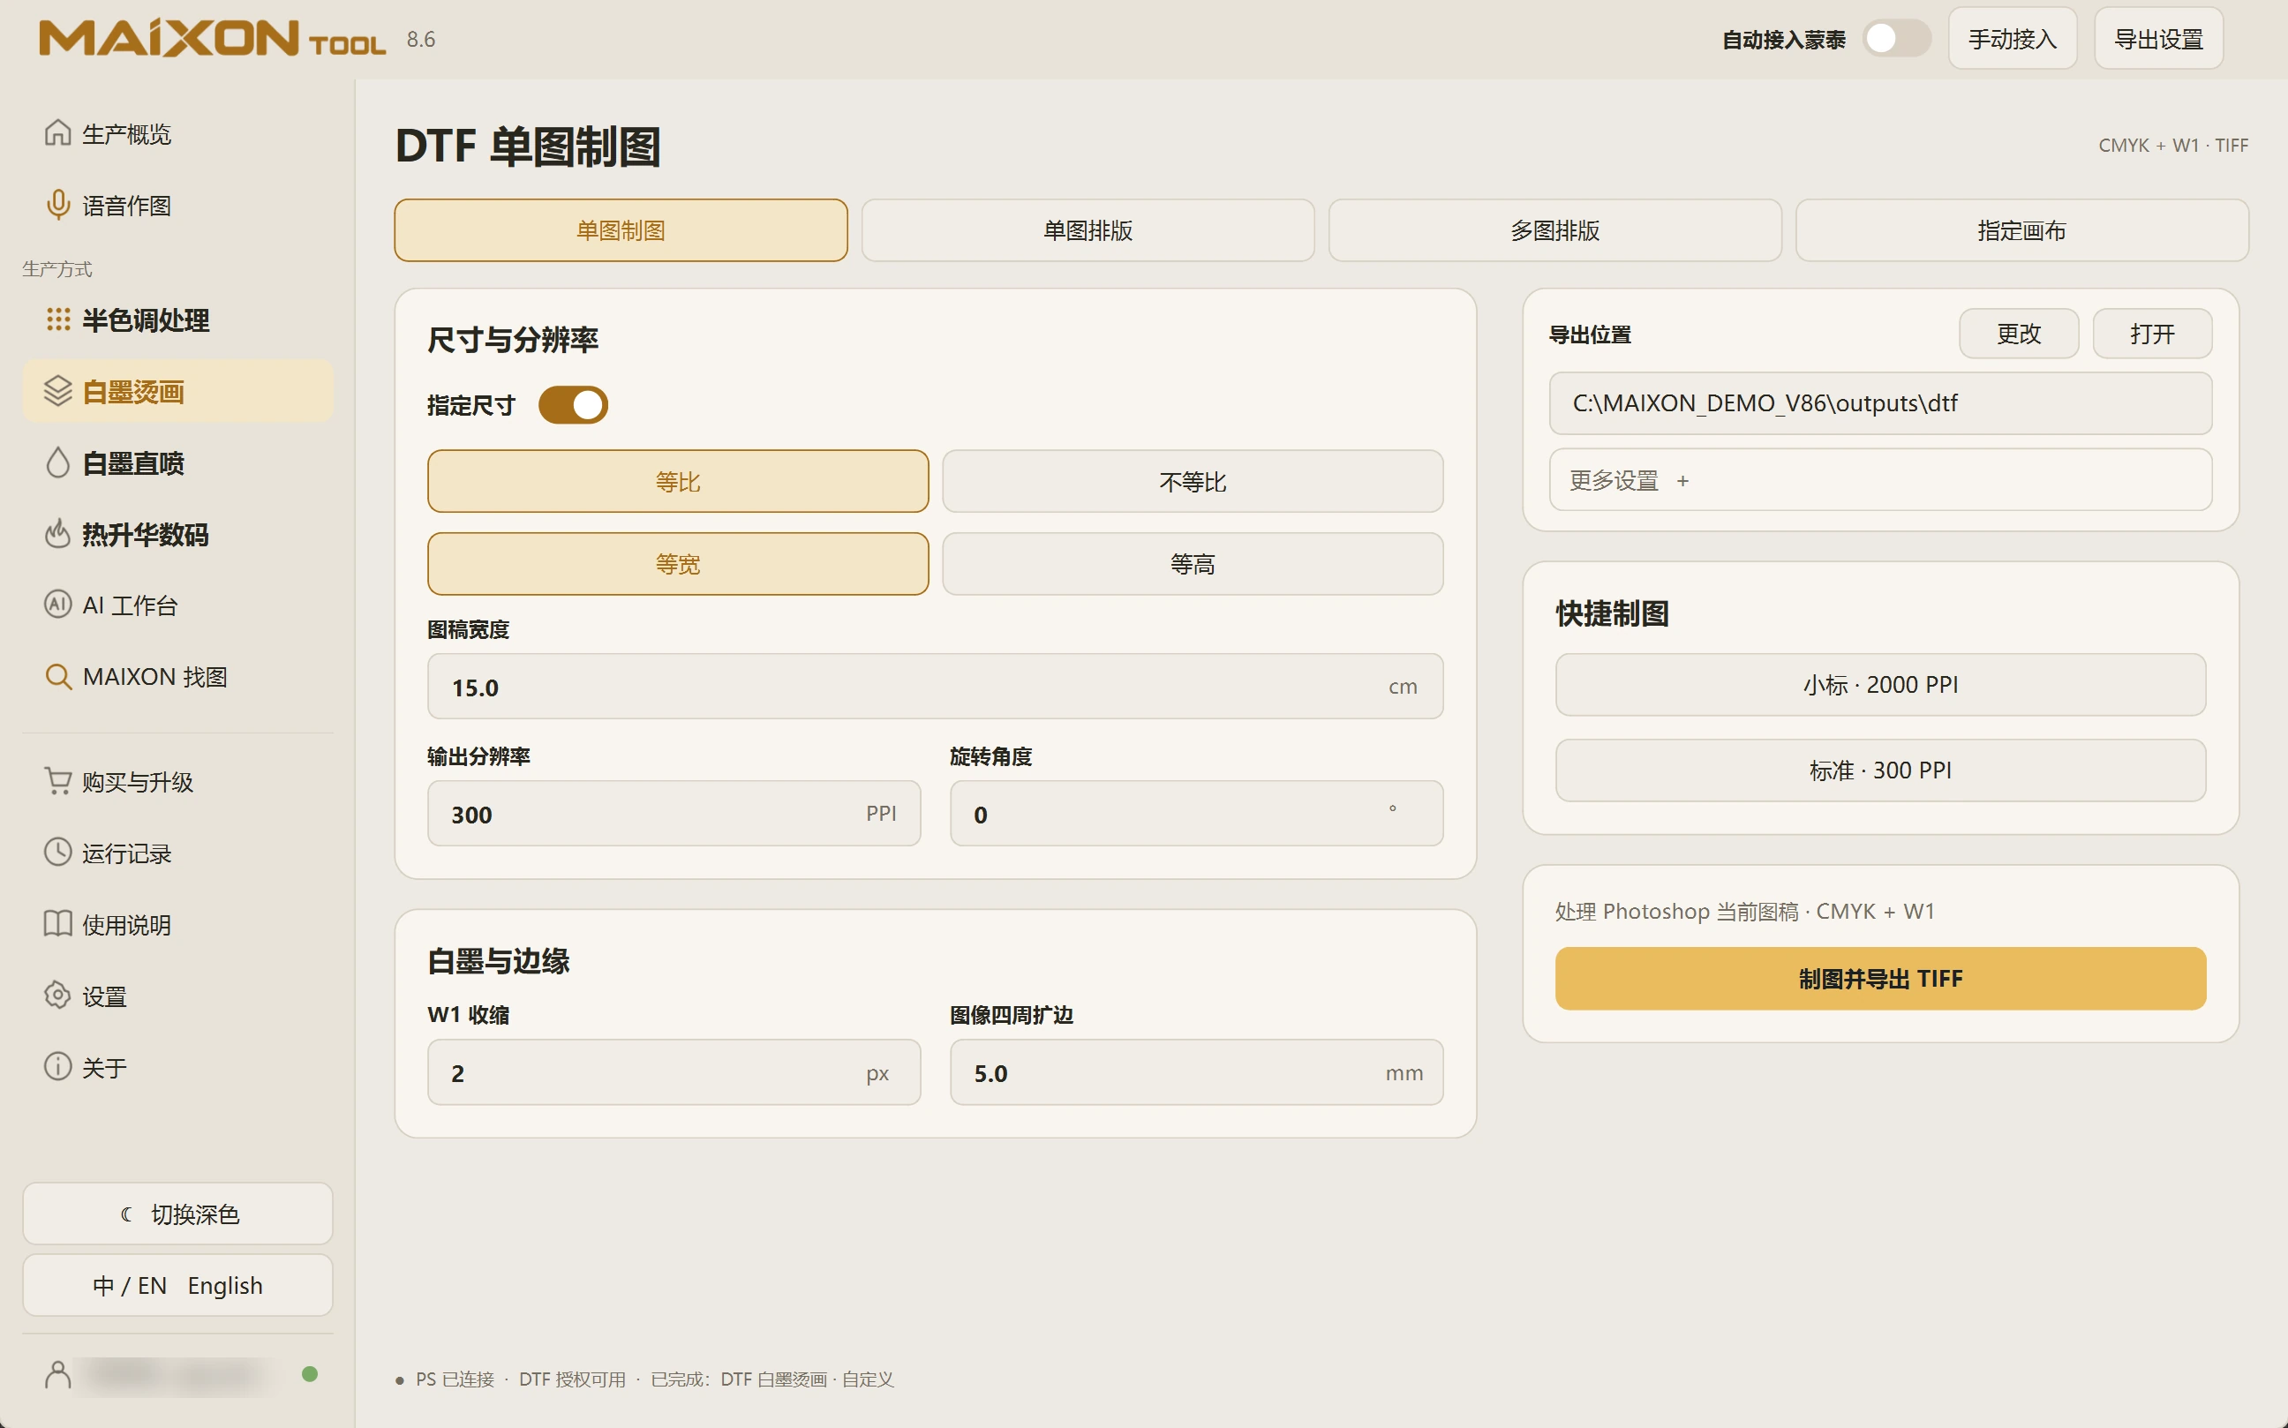The image size is (2288, 1428).
Task: Click the cart icon for 购买与升级
Action: (57, 781)
